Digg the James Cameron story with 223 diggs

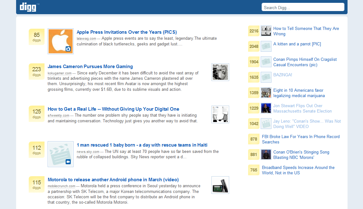[37, 71]
